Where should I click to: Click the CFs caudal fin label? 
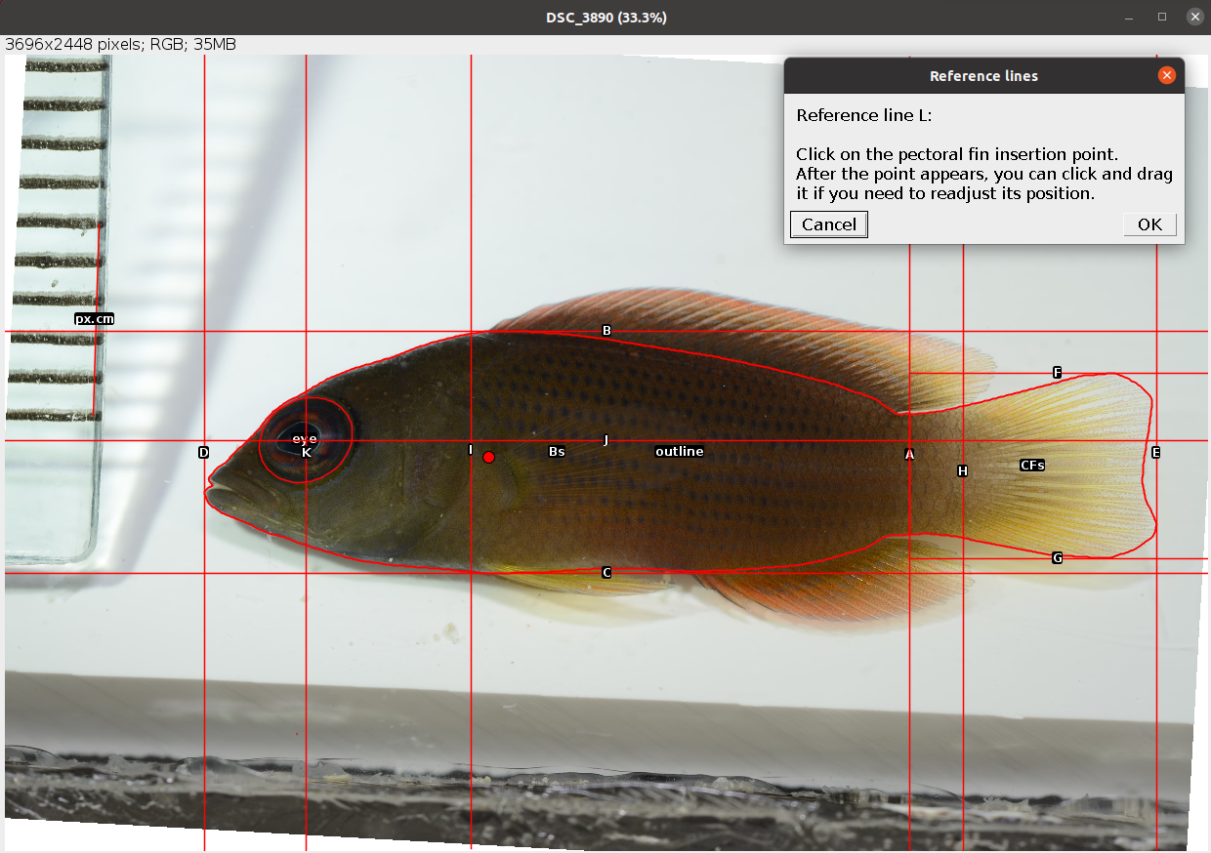point(1031,465)
